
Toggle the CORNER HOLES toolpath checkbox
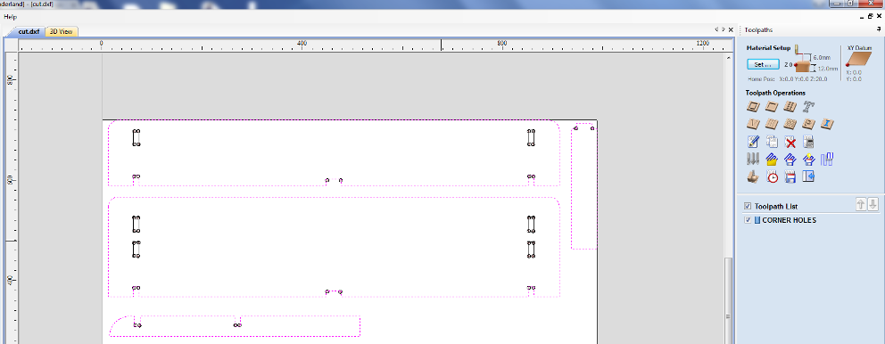point(748,220)
